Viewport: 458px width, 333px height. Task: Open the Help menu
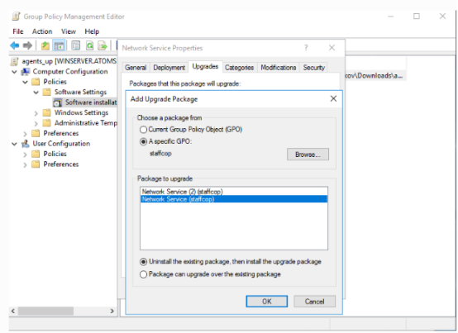click(92, 31)
